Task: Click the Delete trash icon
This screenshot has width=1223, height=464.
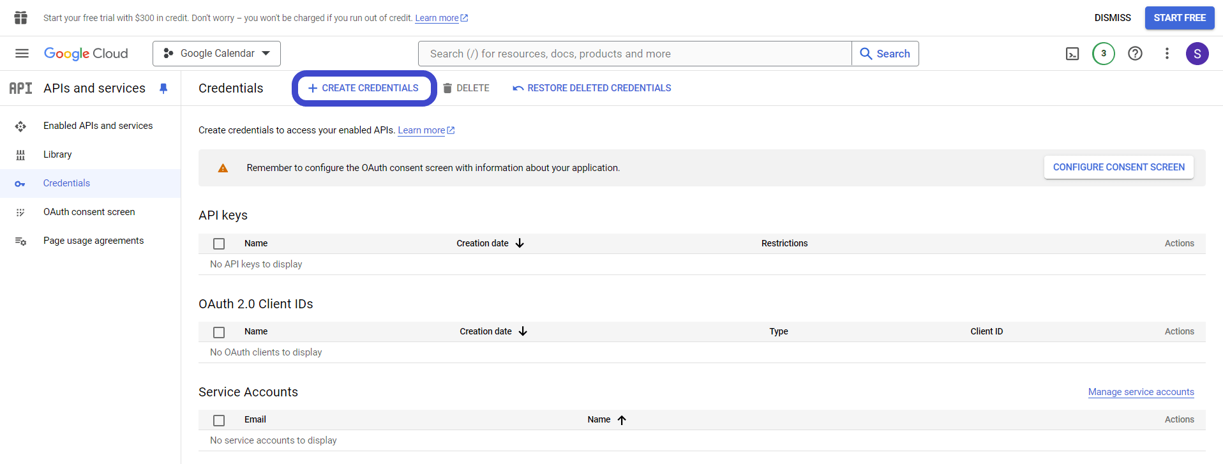Action: [x=447, y=88]
